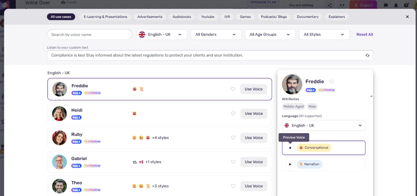The image size is (417, 196).
Task: Click the Upgrade Plan button
Action: [263, 3]
